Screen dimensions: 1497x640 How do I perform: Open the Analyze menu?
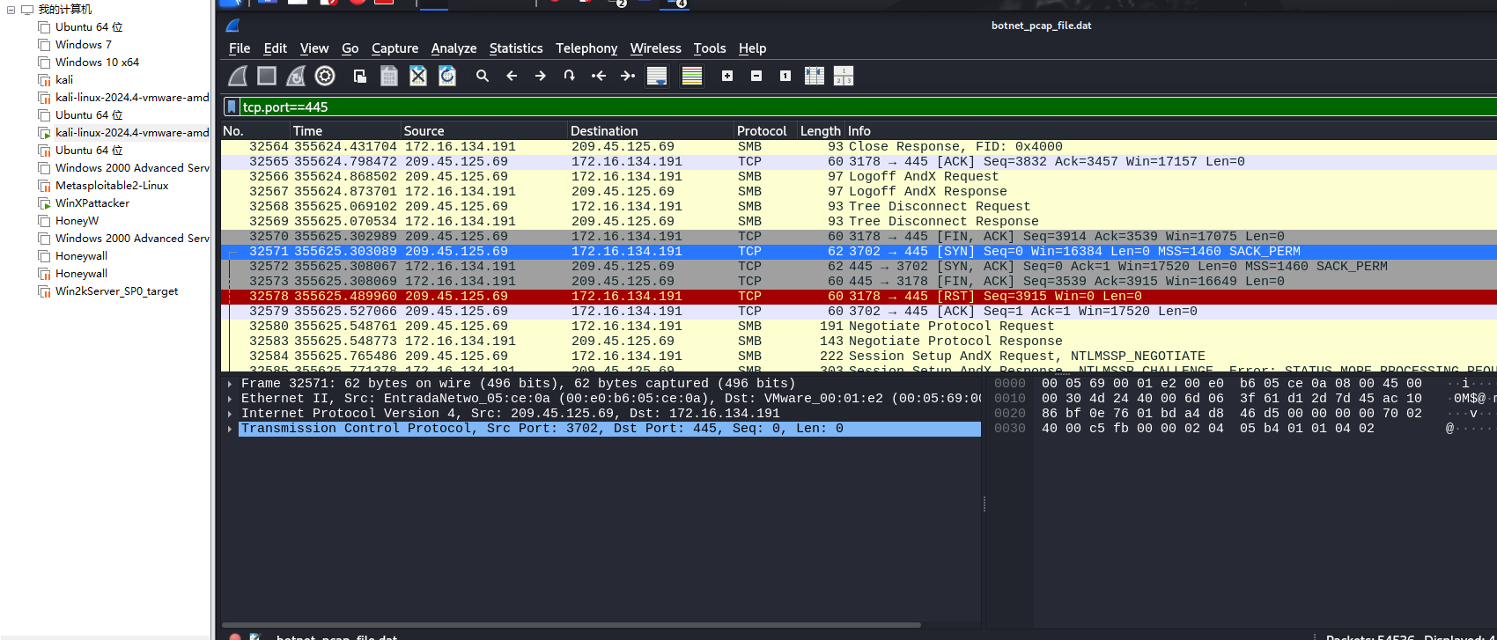coord(454,48)
